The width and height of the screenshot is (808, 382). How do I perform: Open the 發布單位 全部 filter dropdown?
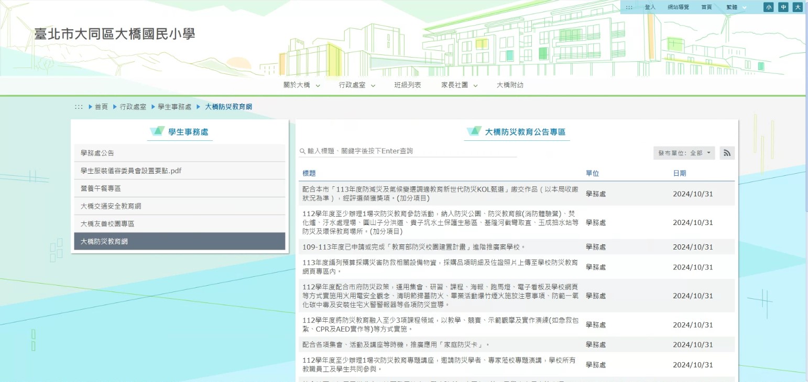[684, 153]
